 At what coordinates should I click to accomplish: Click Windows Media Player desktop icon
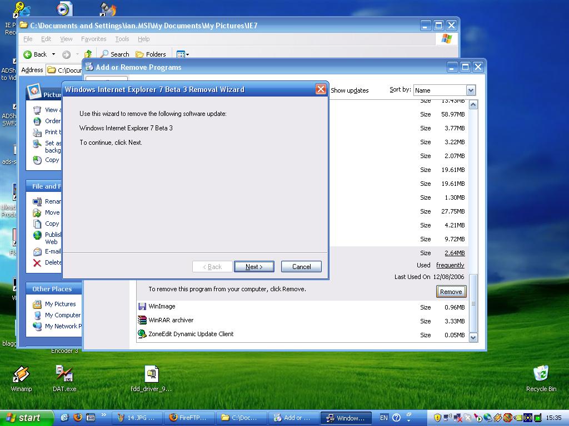click(64, 9)
